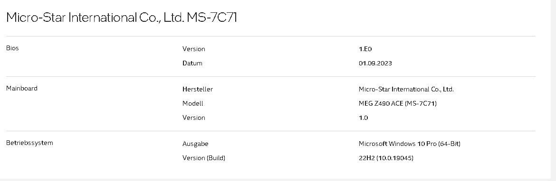Image resolution: width=556 pixels, height=181 pixels.
Task: Click the Hersteller label
Action: click(x=198, y=90)
